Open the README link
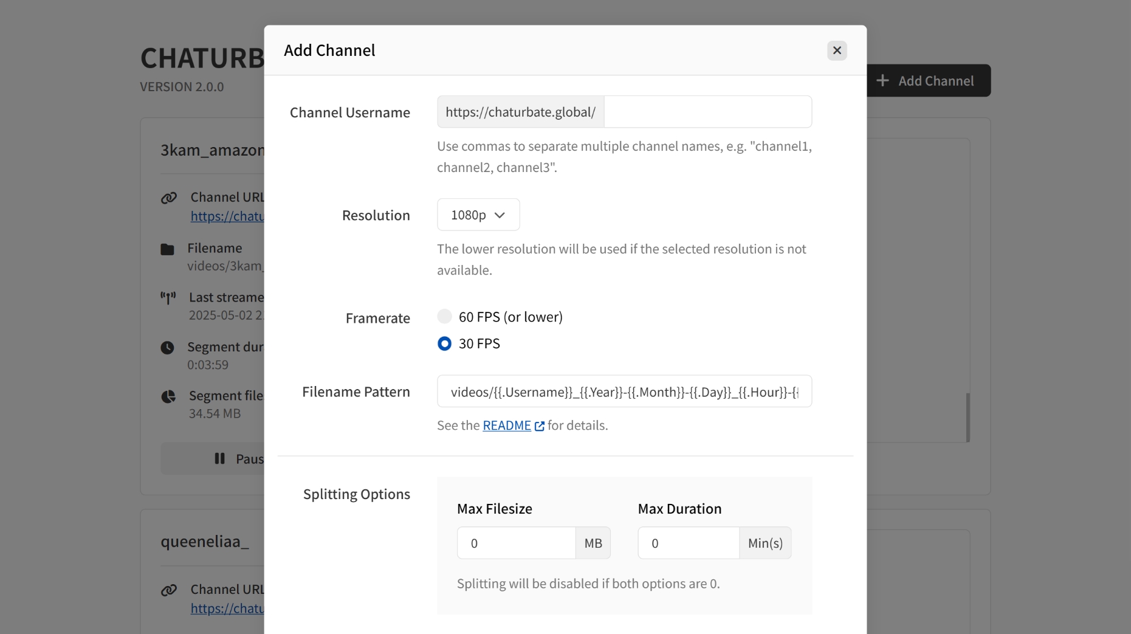Image resolution: width=1131 pixels, height=634 pixels. pos(507,426)
